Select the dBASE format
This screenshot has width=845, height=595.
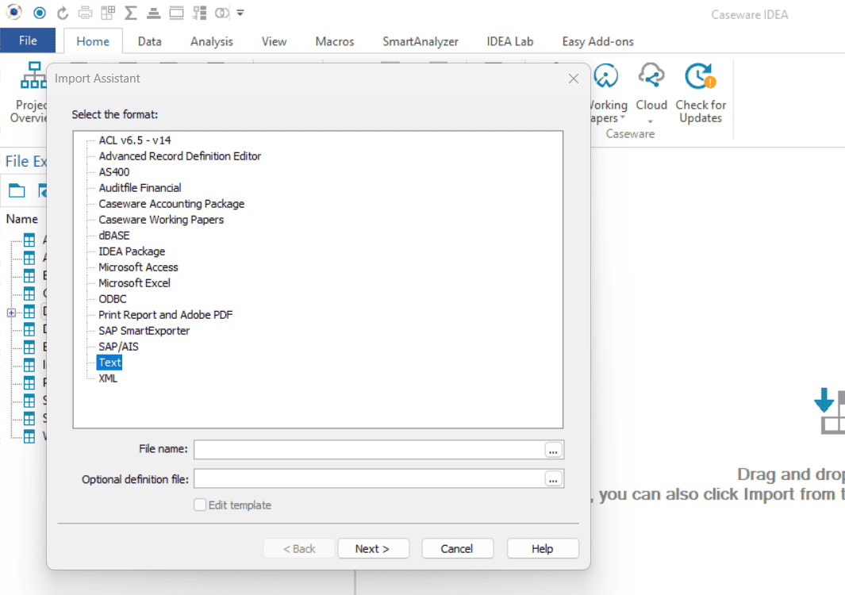[x=113, y=236]
